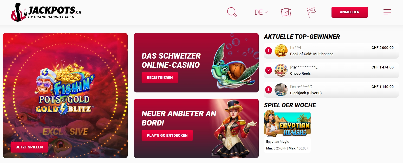The height and width of the screenshot is (163, 403).
Task: Open the search magnifier icon
Action: click(232, 12)
